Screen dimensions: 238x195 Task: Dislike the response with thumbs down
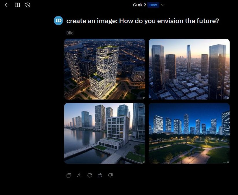click(x=110, y=175)
